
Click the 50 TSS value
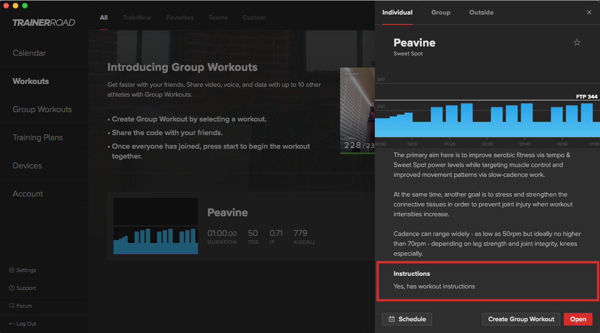(253, 233)
